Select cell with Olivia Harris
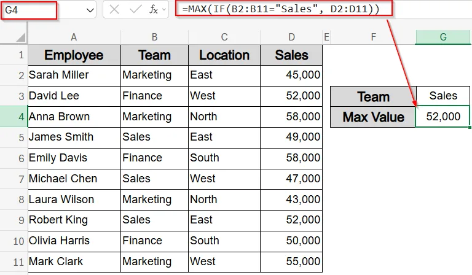 point(74,241)
